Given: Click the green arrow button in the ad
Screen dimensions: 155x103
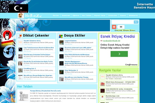Looking at the screenshot, I should pos(119,54).
